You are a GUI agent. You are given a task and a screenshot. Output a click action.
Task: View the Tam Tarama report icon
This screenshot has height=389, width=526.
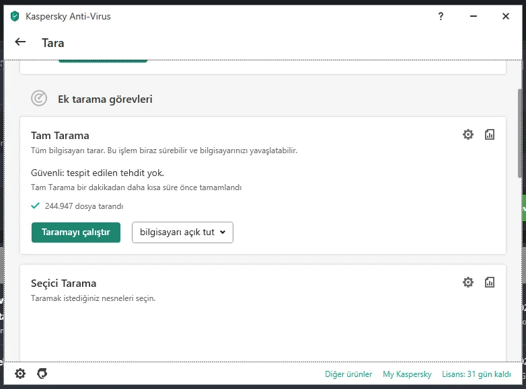490,134
